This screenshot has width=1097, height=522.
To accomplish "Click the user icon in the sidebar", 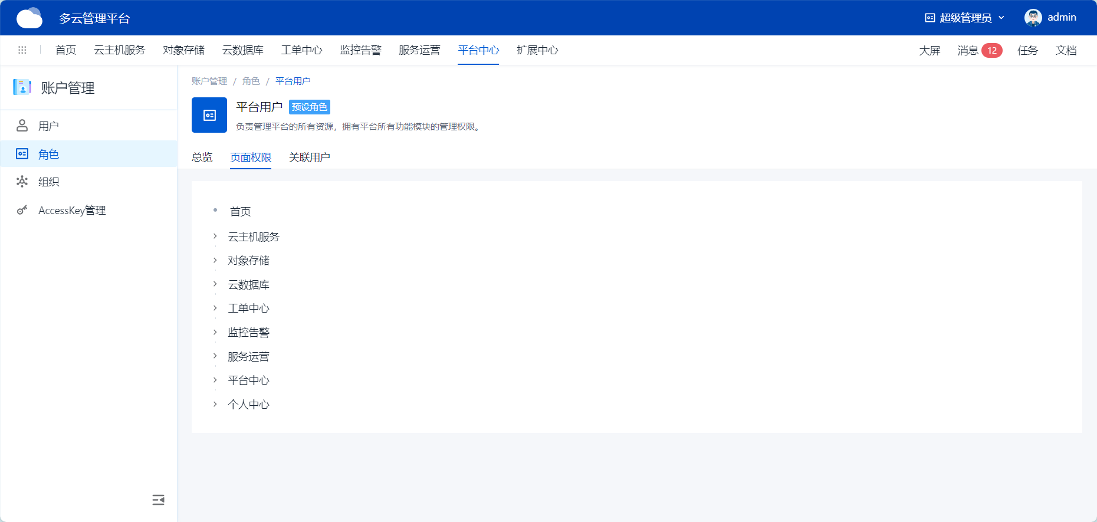I will (x=22, y=126).
